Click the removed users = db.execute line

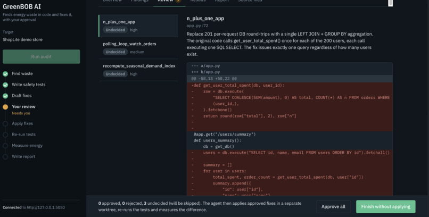point(290,153)
